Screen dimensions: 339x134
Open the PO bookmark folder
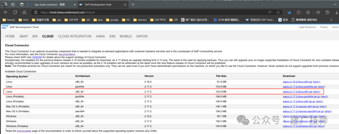click(x=126, y=20)
